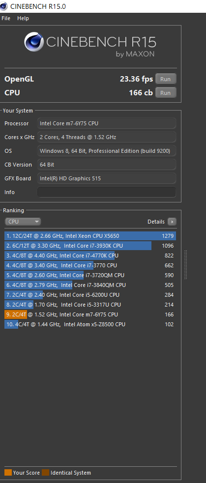The height and width of the screenshot is (483, 206).
Task: Click the CPU score 166 cb
Action: 141,93
